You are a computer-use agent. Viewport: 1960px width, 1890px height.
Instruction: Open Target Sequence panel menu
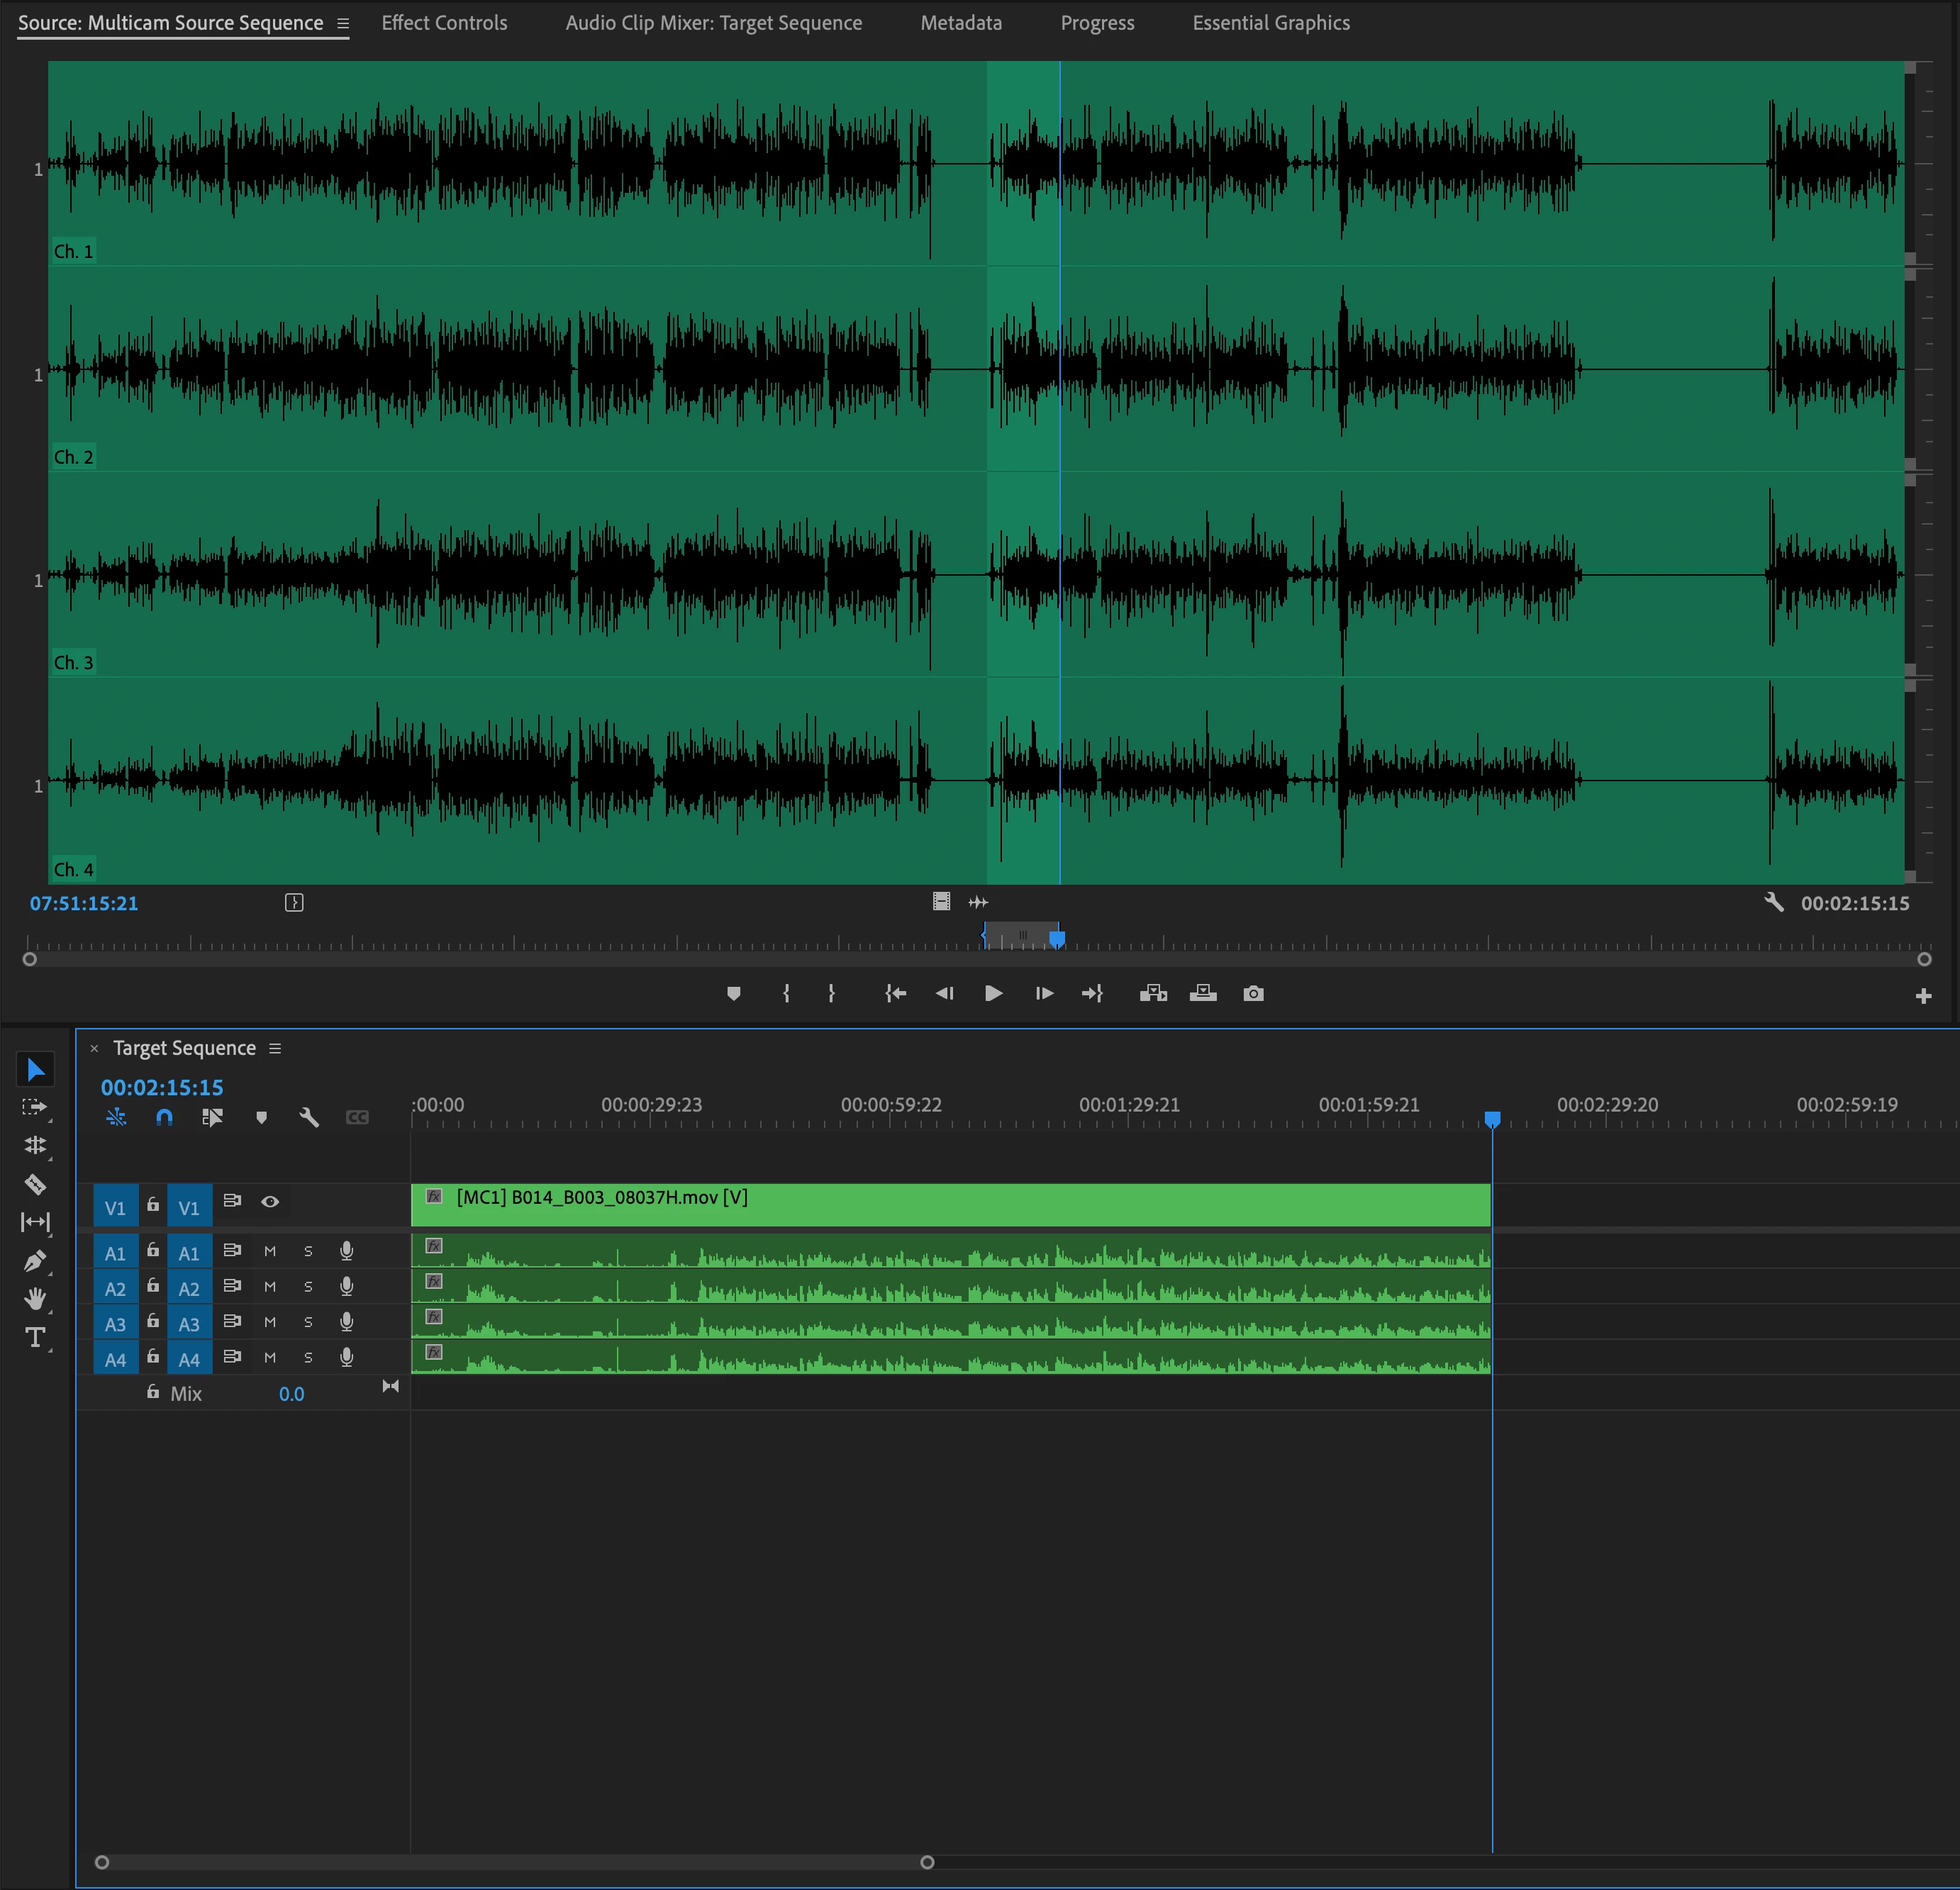(275, 1049)
